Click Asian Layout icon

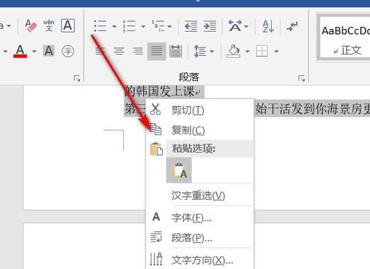(x=235, y=25)
